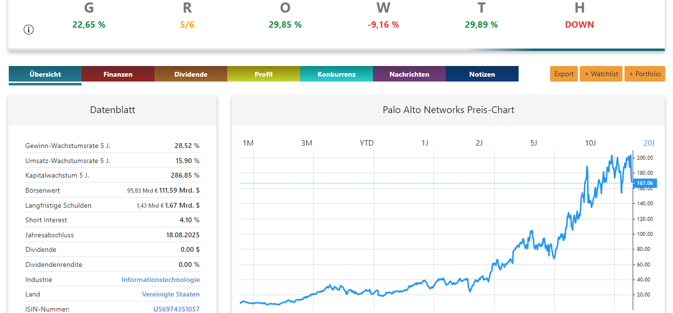The image size is (673, 313).
Task: Click the value 4,10 %
Action: [189, 220]
